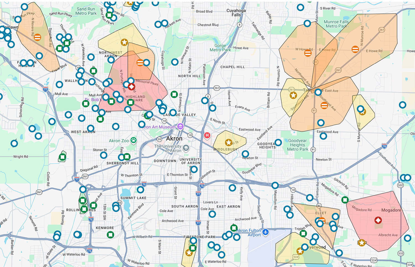Select the red diamond marker above Highland Square
The width and height of the screenshot is (415, 267).
point(131,86)
